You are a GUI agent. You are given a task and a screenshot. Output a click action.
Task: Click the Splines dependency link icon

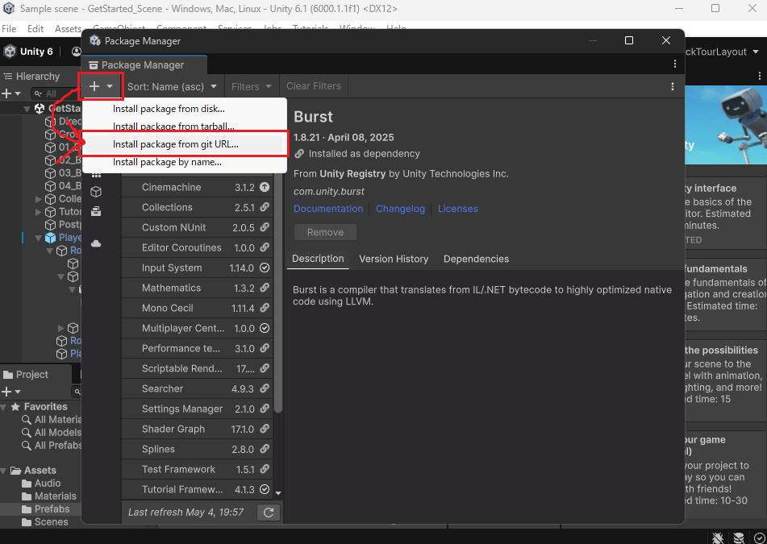[265, 449]
